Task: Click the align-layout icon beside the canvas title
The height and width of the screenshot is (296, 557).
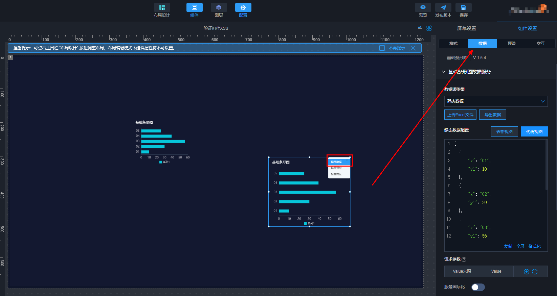Action: pyautogui.click(x=420, y=28)
